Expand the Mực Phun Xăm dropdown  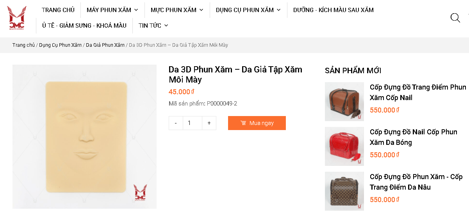pos(201,10)
